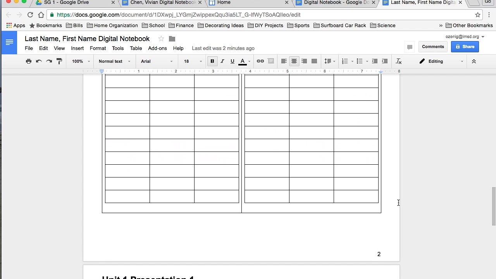Collapse the menus with the double chevron
The height and width of the screenshot is (279, 496).
(474, 61)
